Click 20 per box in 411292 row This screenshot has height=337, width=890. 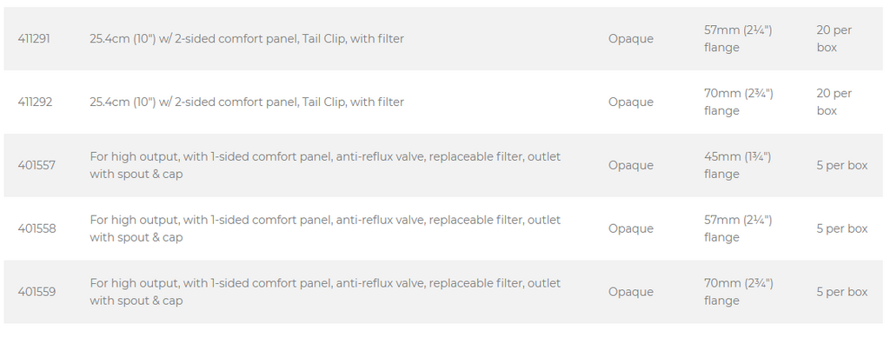[834, 102]
